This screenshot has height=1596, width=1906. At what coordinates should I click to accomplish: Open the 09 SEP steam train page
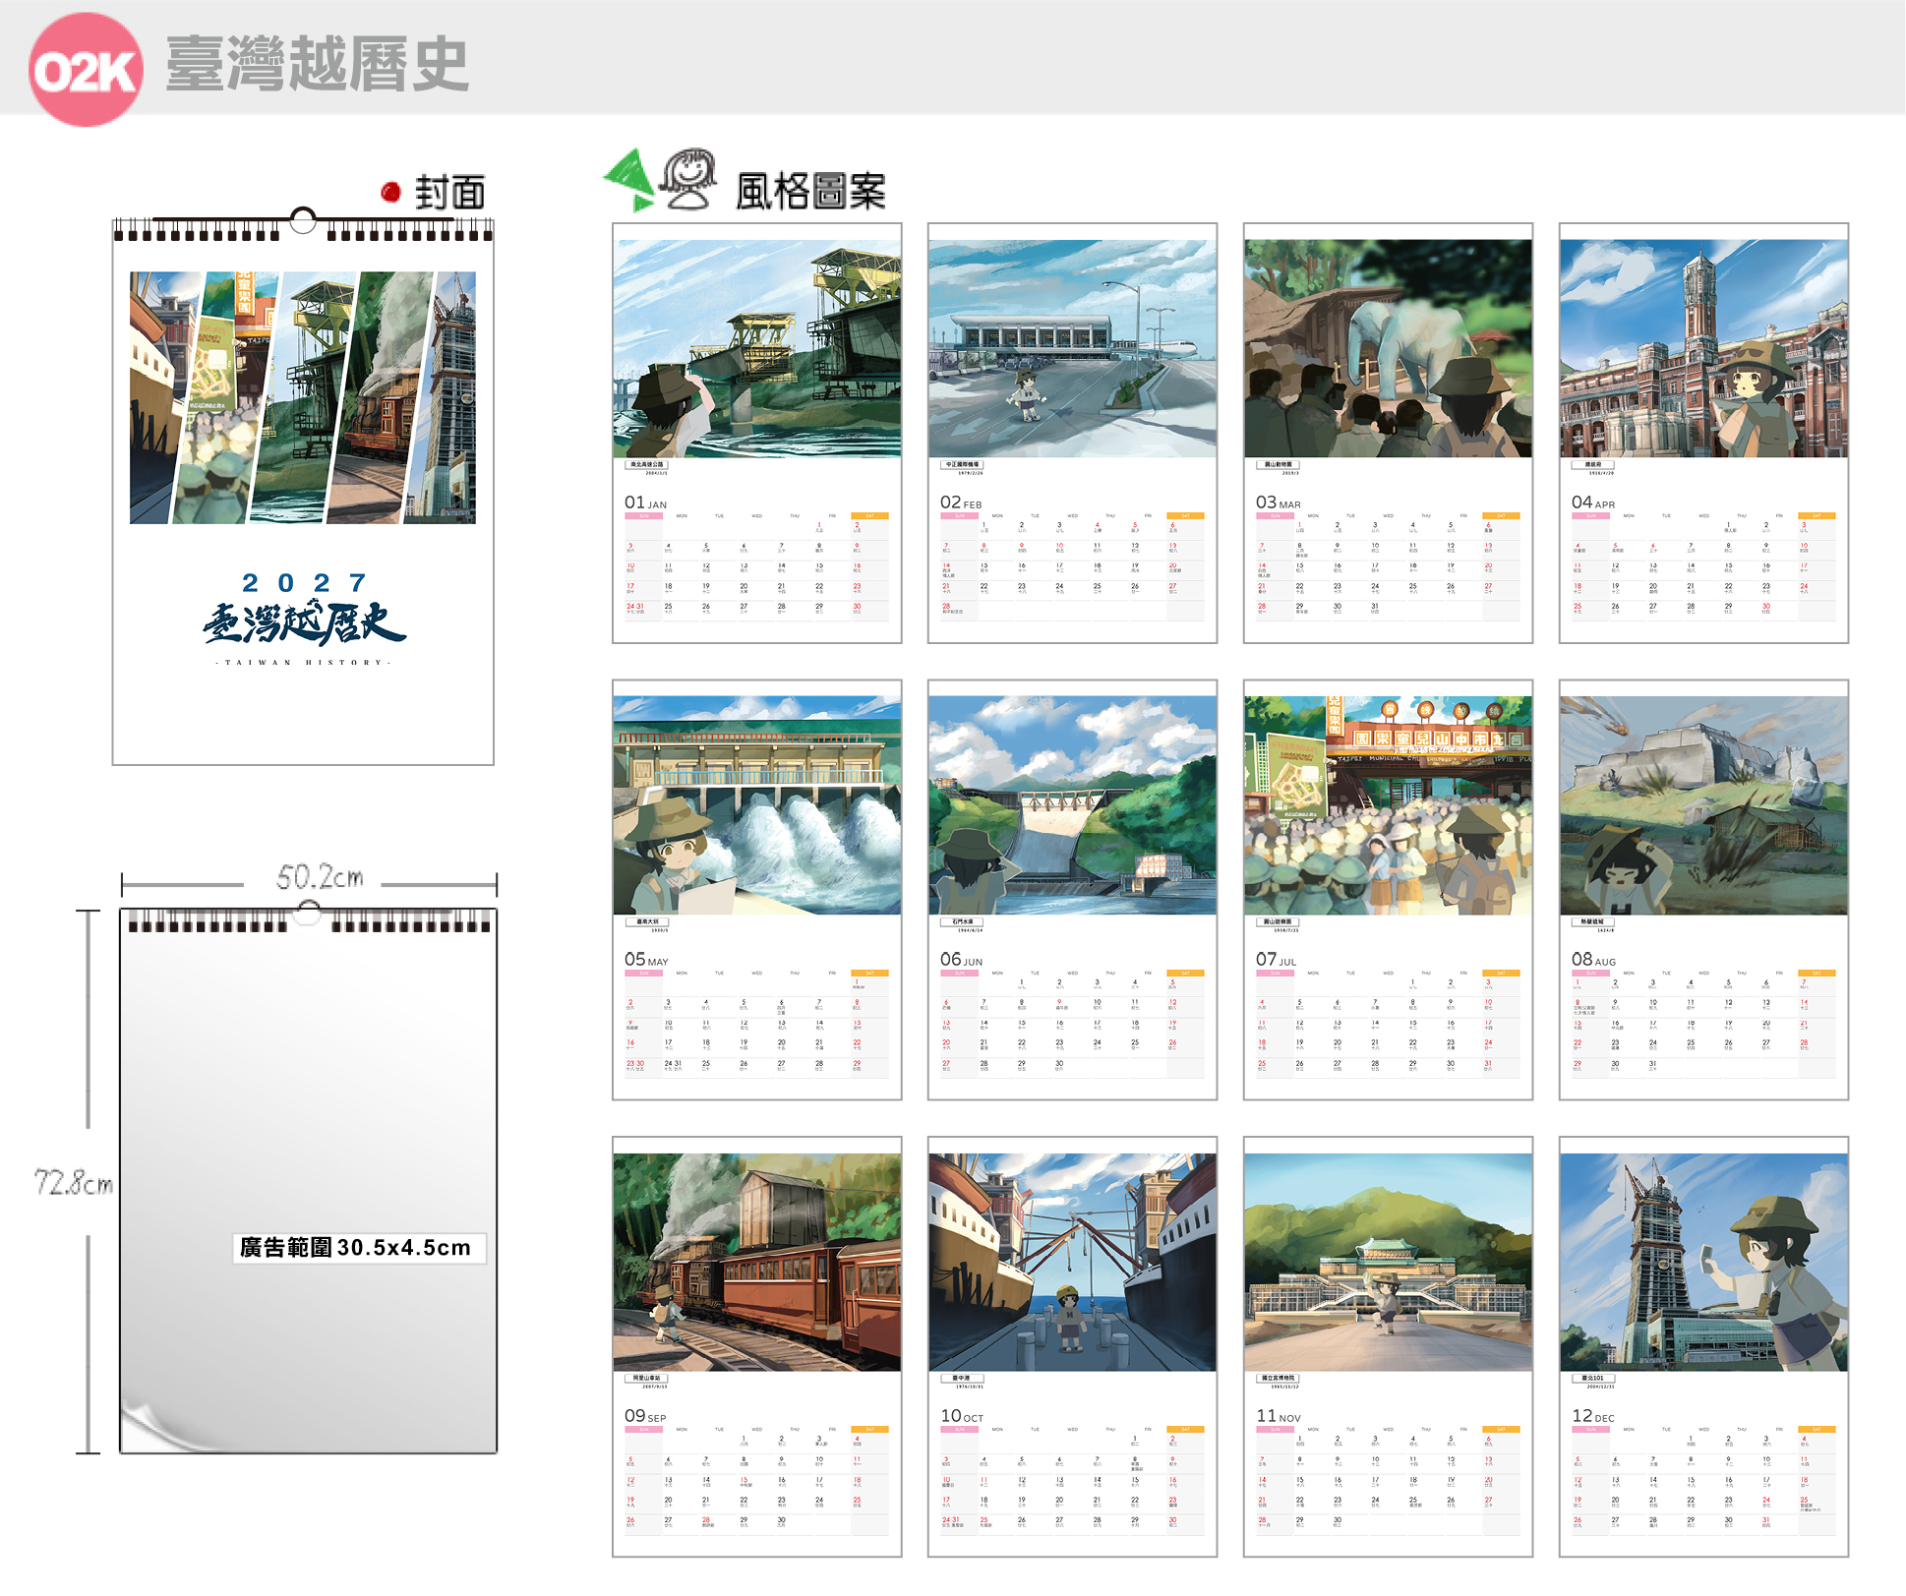[757, 1347]
